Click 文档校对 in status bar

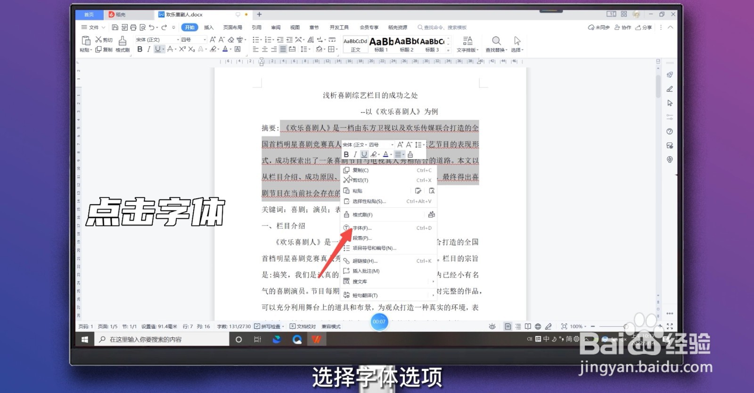[x=302, y=326]
